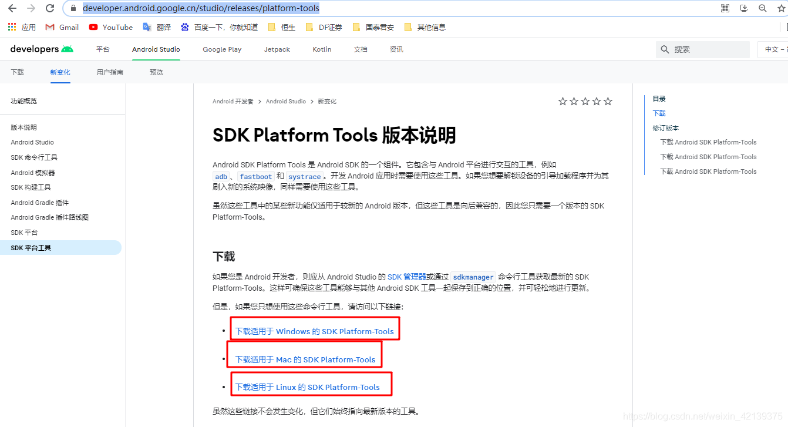Click into the 搜索 search field

click(x=703, y=49)
